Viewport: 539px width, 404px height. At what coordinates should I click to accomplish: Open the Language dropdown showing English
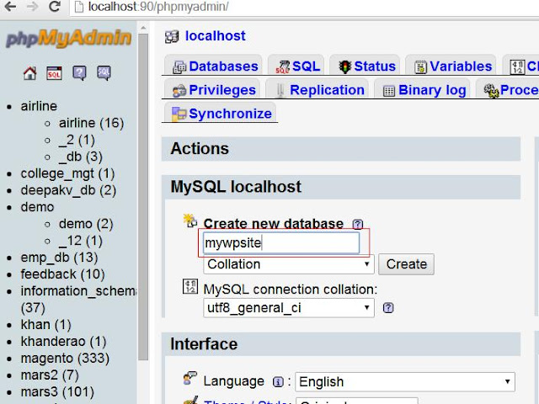[405, 381]
